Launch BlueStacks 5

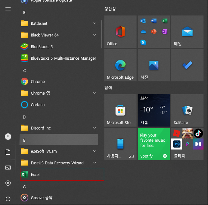coord(59,47)
